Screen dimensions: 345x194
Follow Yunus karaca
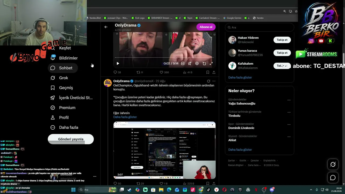(x=282, y=53)
